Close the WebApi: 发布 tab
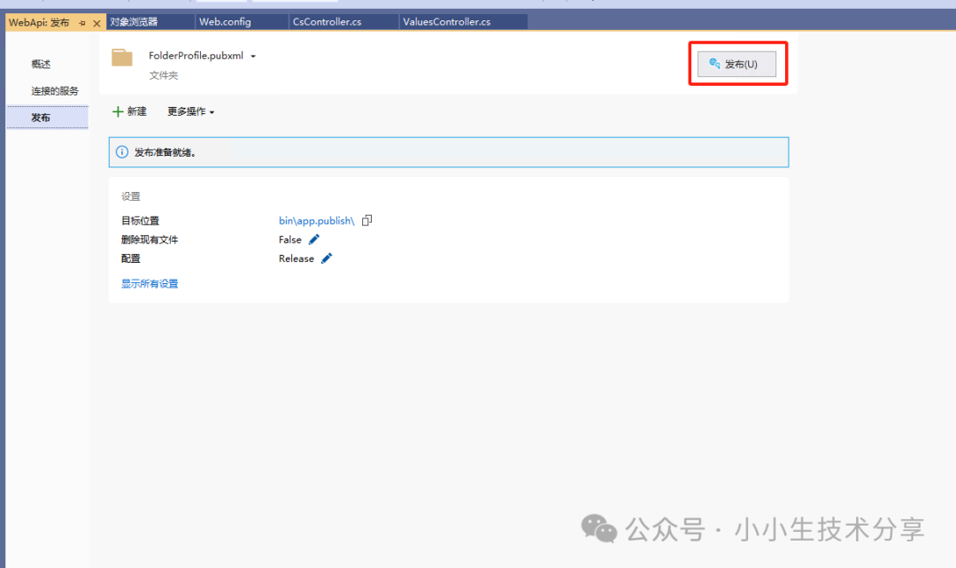Viewport: 956px width, 568px height. (96, 23)
